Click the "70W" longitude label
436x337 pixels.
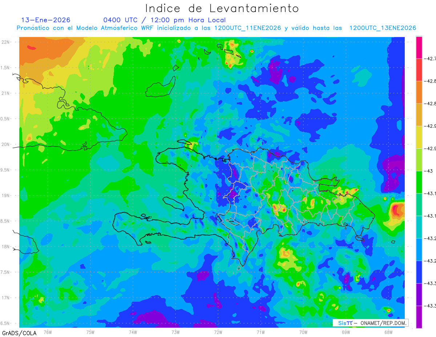(303, 332)
